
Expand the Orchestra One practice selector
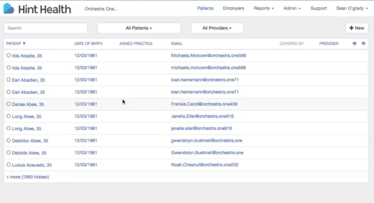pyautogui.click(x=101, y=9)
